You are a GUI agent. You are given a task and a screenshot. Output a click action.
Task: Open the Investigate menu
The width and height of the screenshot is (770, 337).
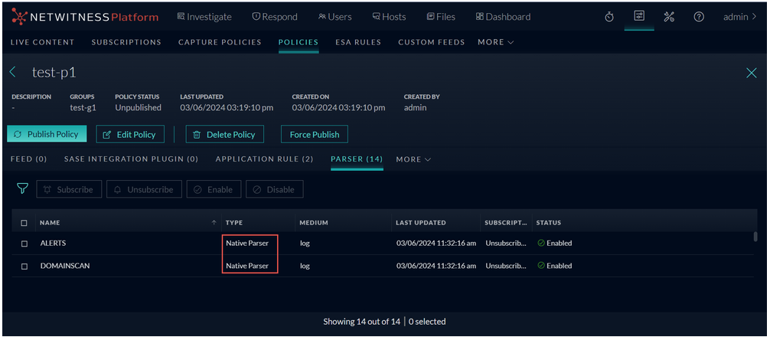point(204,17)
